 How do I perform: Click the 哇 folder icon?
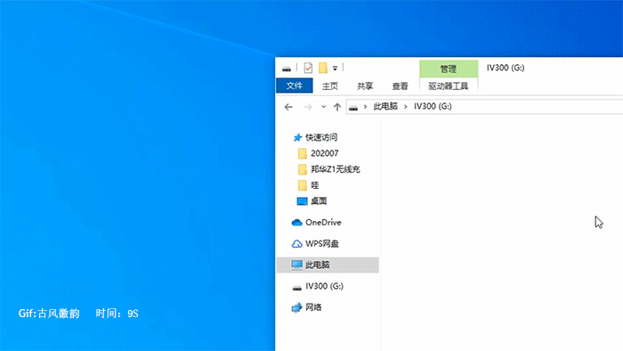(303, 185)
